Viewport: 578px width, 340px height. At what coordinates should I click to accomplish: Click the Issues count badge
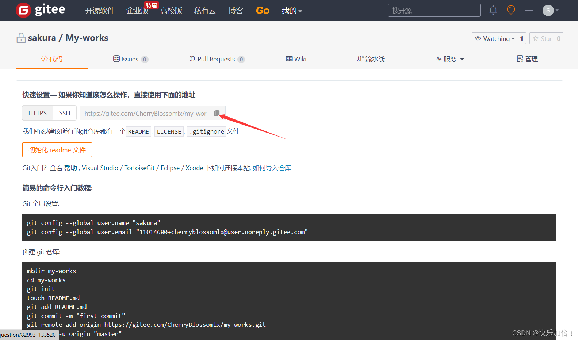(x=145, y=59)
